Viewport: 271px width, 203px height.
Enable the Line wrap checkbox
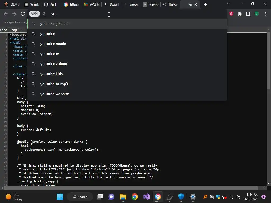[x=20, y=30]
